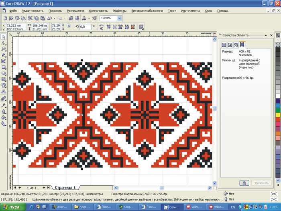
Task: Click the Применить button
Action: tap(261, 182)
